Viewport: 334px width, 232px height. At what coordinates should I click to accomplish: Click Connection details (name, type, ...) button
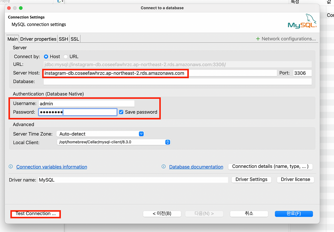coord(270,166)
